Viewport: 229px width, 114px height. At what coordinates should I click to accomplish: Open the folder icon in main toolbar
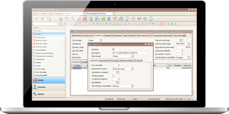point(37,19)
